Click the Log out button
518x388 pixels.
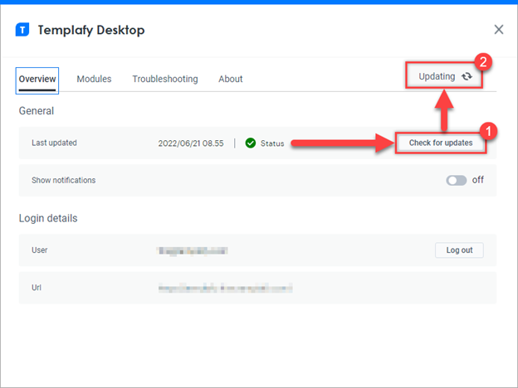[459, 250]
